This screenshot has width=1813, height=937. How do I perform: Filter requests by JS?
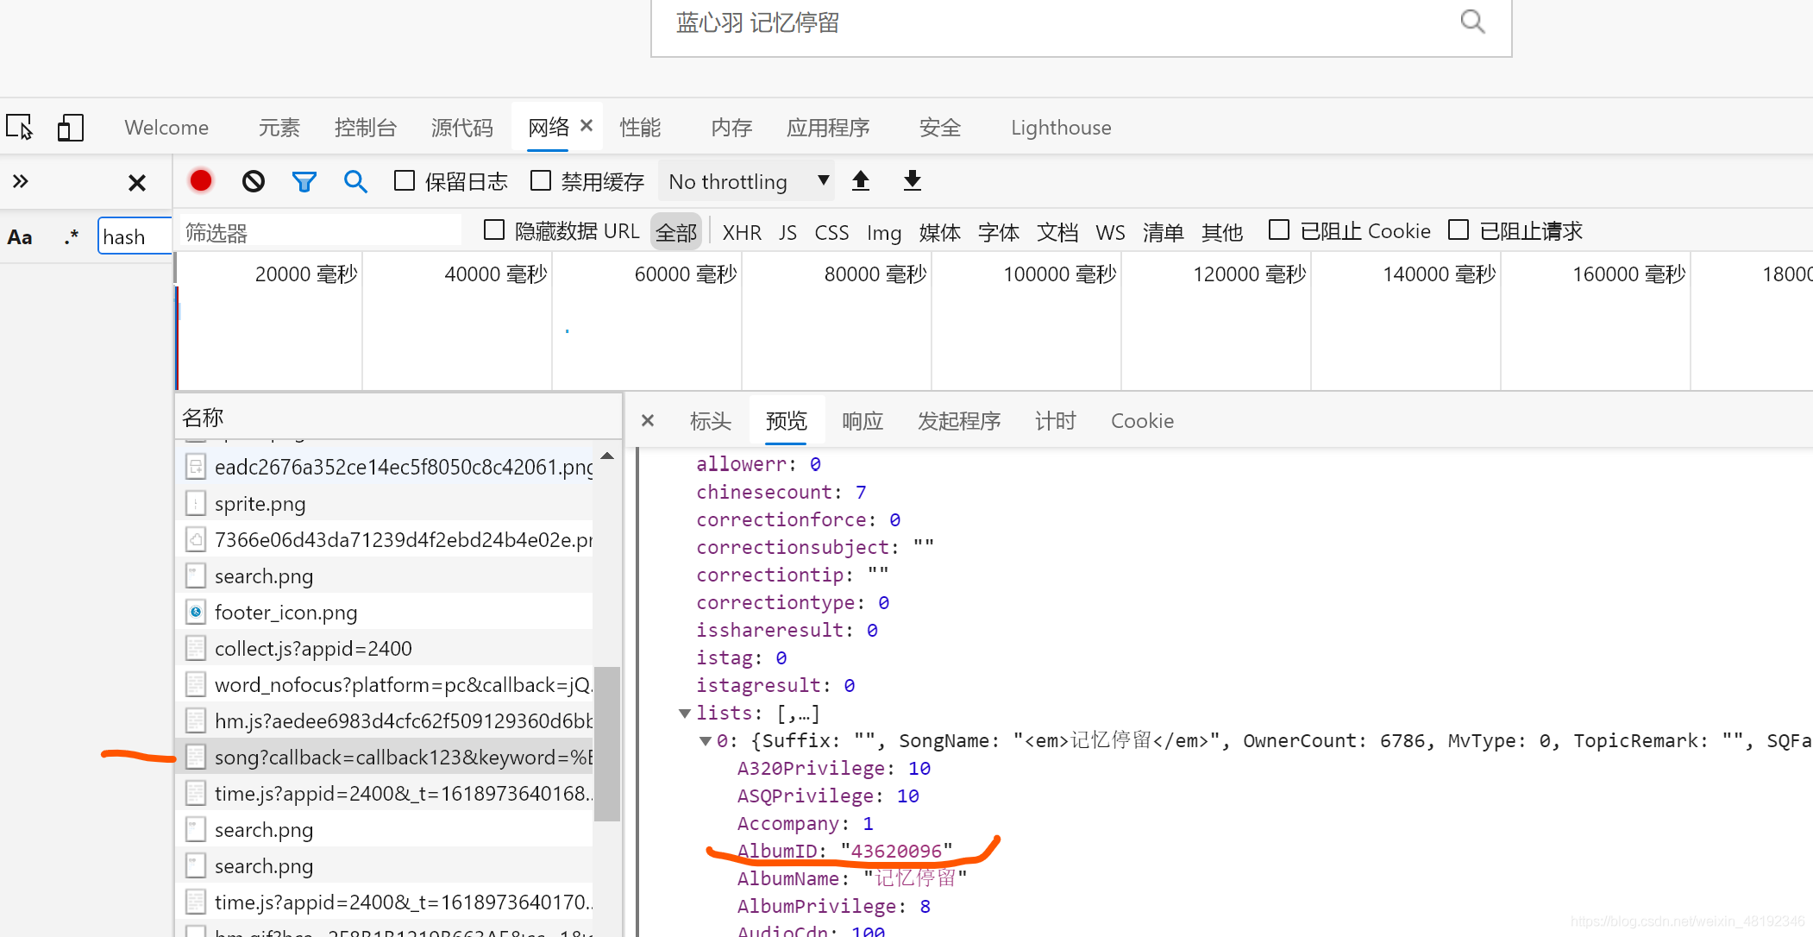(x=787, y=232)
